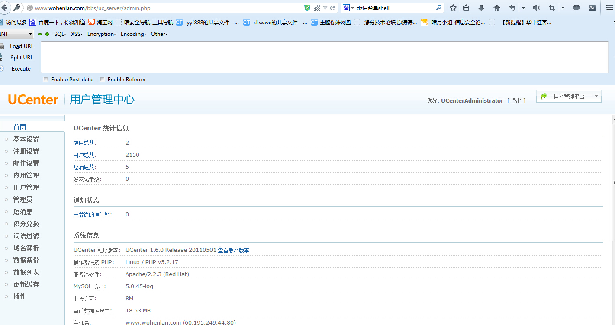This screenshot has width=615, height=325.
Task: Open the 百度一下，你就知道 bookmark
Action: [x=57, y=22]
